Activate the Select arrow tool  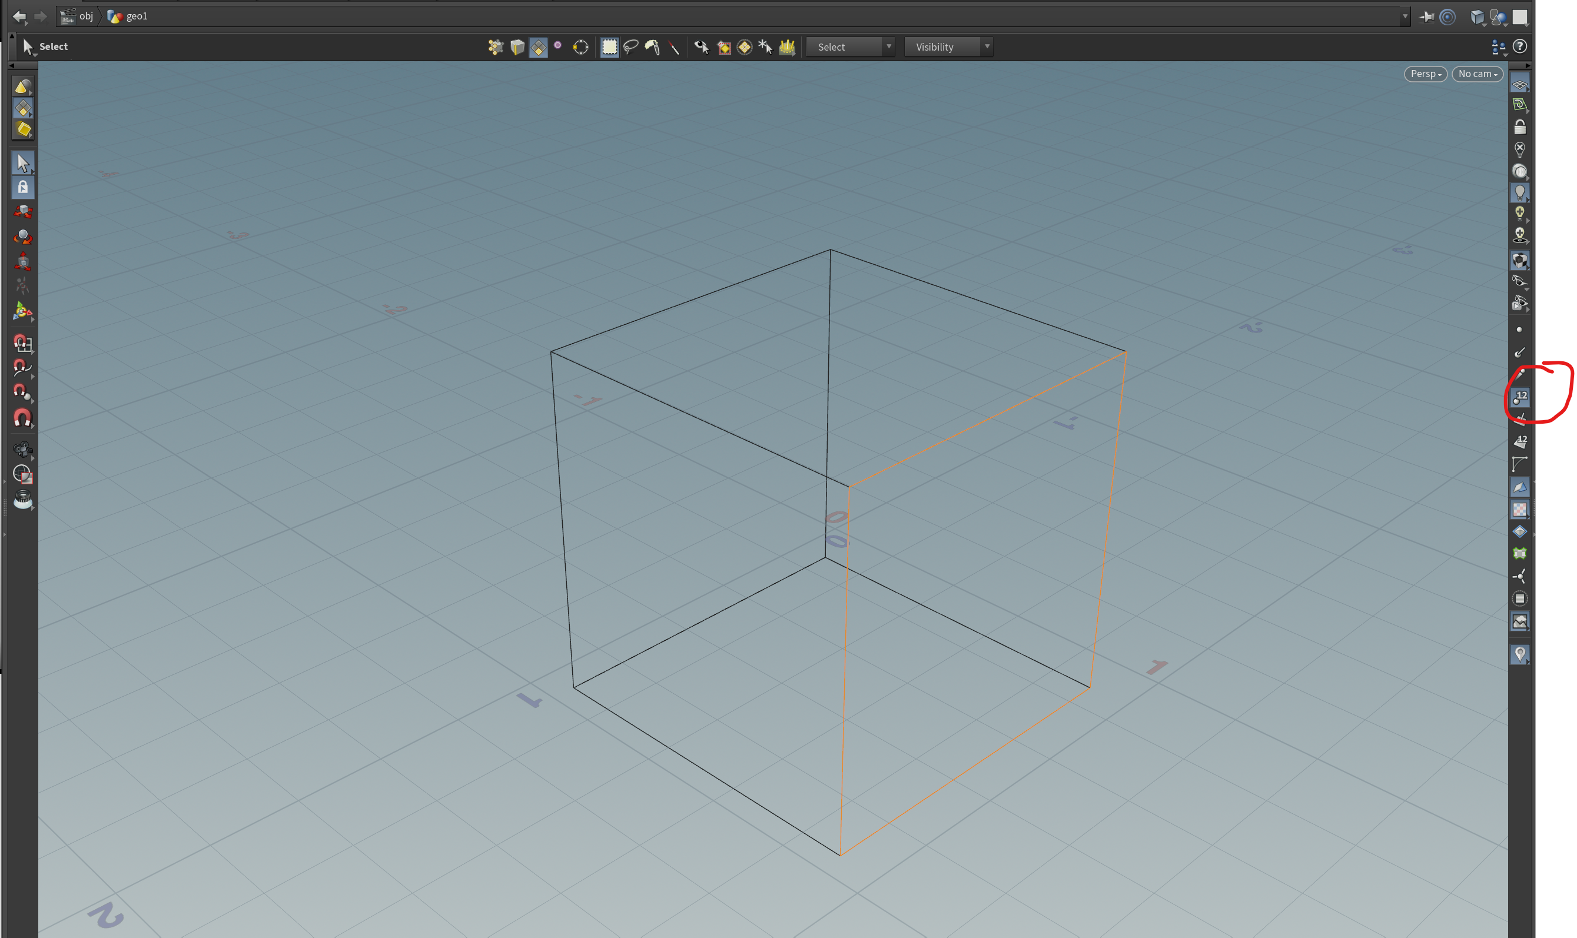(x=23, y=163)
